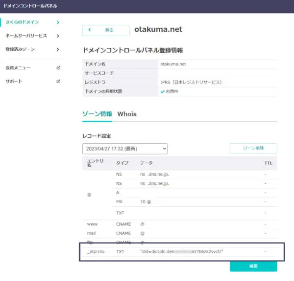Image resolution: width=294 pixels, height=281 pixels.
Task: Click the www entry name
Action: tap(92, 224)
